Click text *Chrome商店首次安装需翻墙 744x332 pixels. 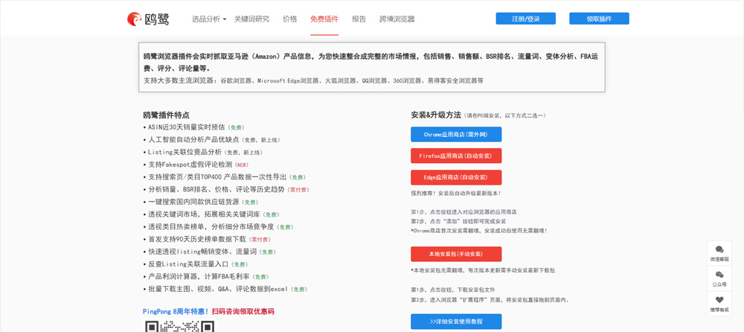pyautogui.click(x=448, y=230)
